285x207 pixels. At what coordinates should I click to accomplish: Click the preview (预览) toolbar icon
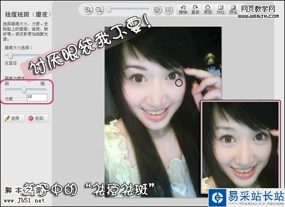pyautogui.click(x=233, y=10)
